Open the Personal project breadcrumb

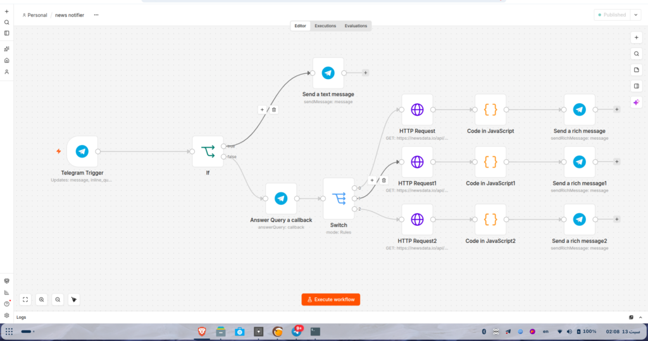tap(35, 15)
